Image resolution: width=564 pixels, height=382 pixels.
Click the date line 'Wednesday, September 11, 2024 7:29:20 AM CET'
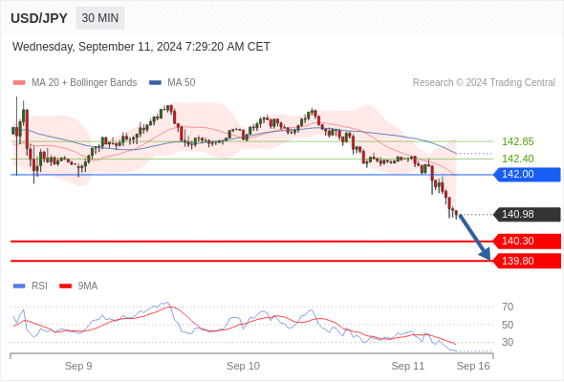141,47
